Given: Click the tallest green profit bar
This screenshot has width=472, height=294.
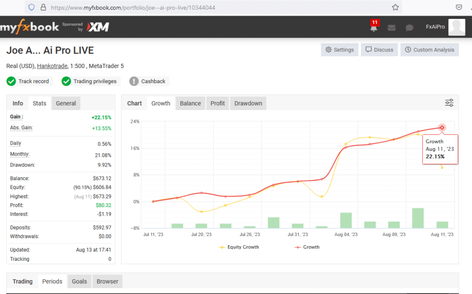Looking at the screenshot, I should click(418, 218).
